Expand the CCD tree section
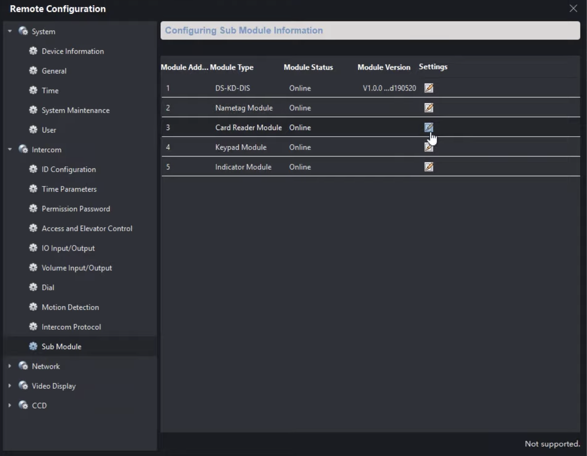The image size is (587, 456). (10, 405)
